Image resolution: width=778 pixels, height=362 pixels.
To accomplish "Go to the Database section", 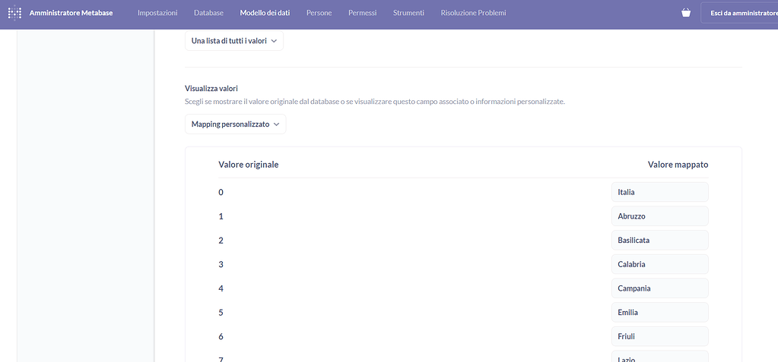I will point(208,13).
